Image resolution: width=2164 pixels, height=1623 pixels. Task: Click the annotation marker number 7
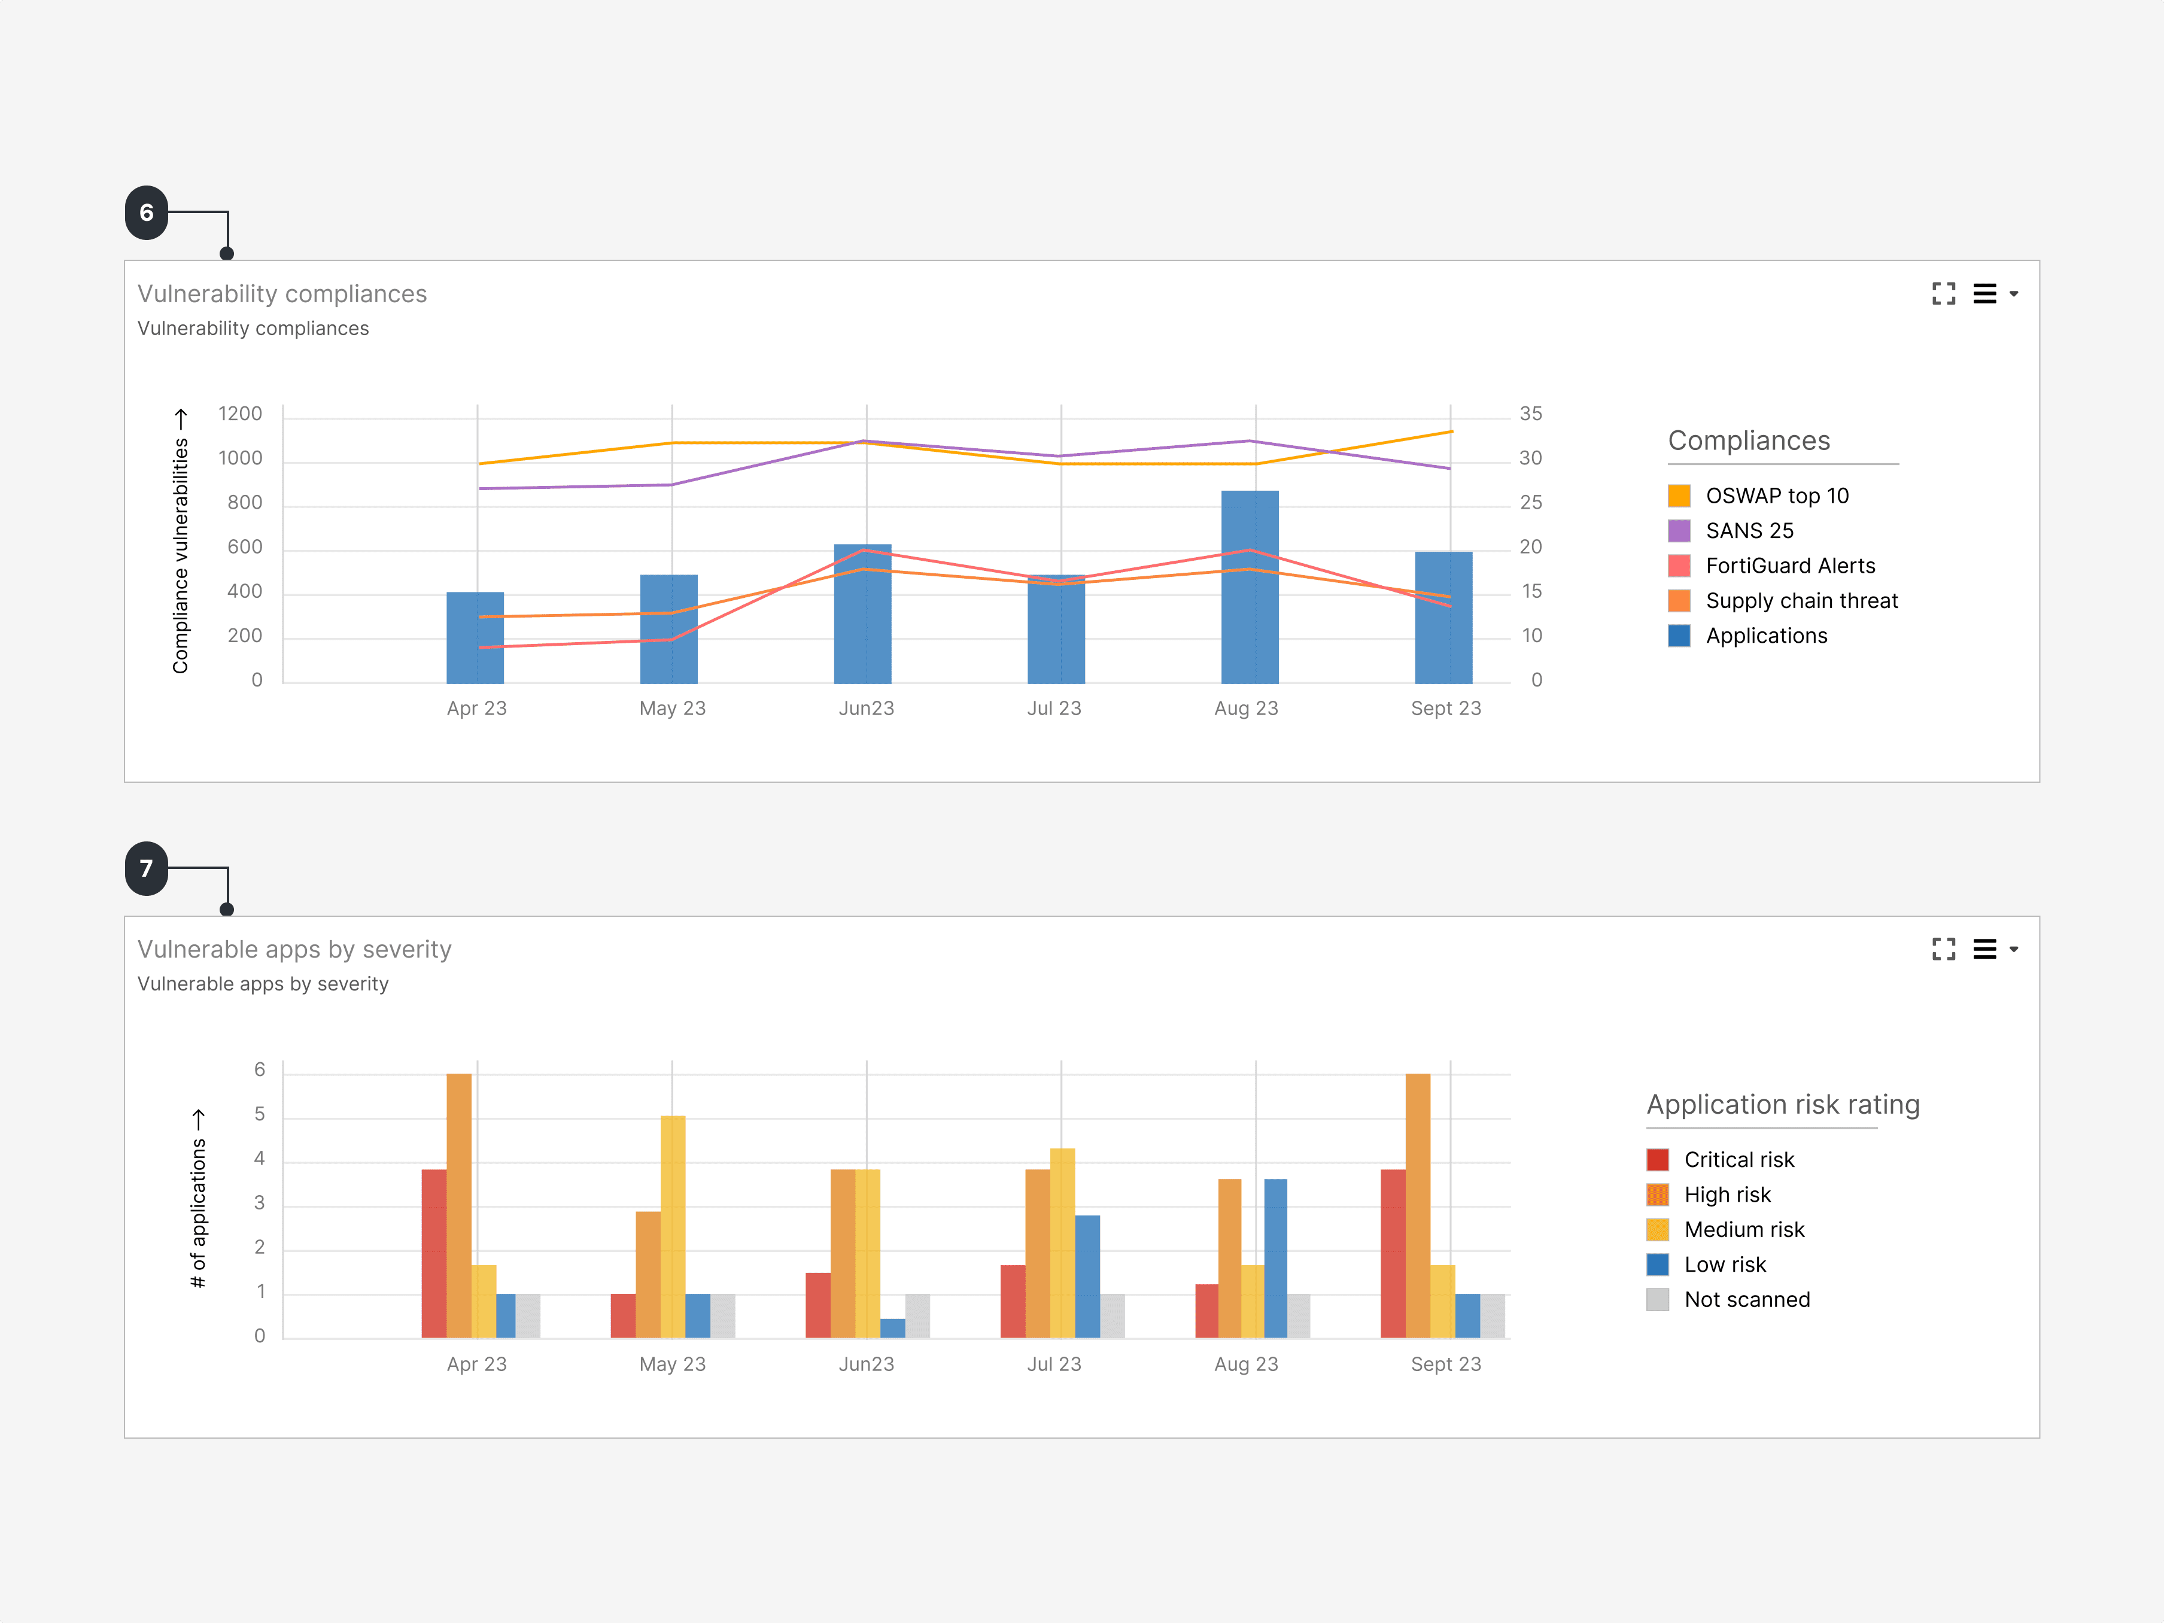(x=147, y=869)
